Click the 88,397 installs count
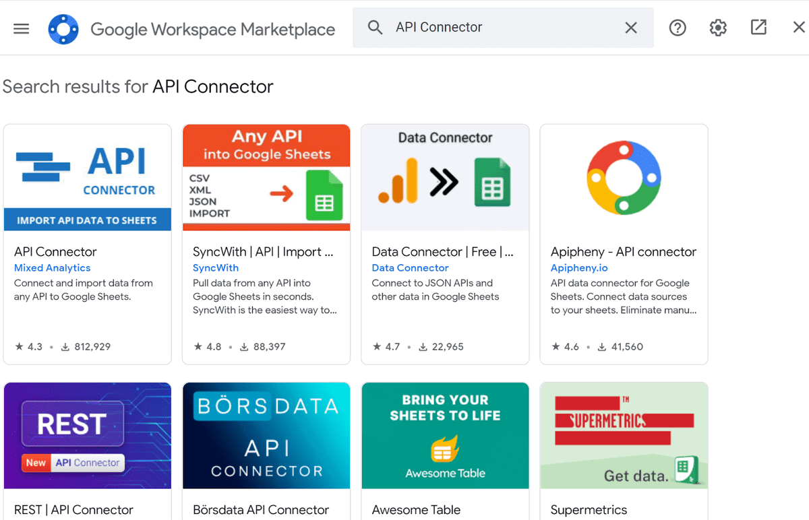Image resolution: width=809 pixels, height=520 pixels. [x=262, y=347]
